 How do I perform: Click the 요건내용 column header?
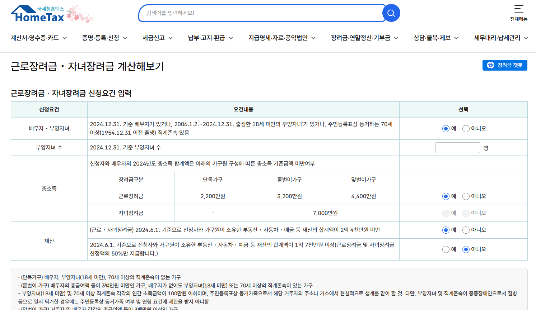click(243, 110)
